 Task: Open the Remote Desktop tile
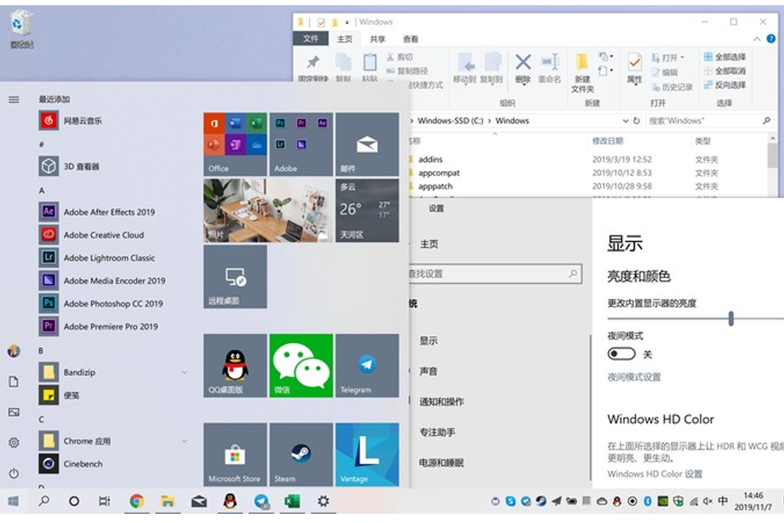click(x=235, y=277)
